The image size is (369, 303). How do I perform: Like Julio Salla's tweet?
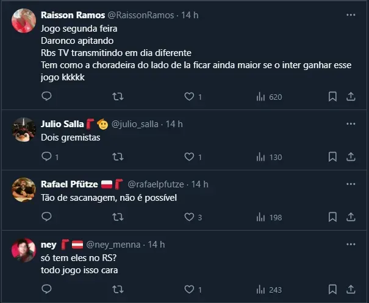[x=189, y=157]
